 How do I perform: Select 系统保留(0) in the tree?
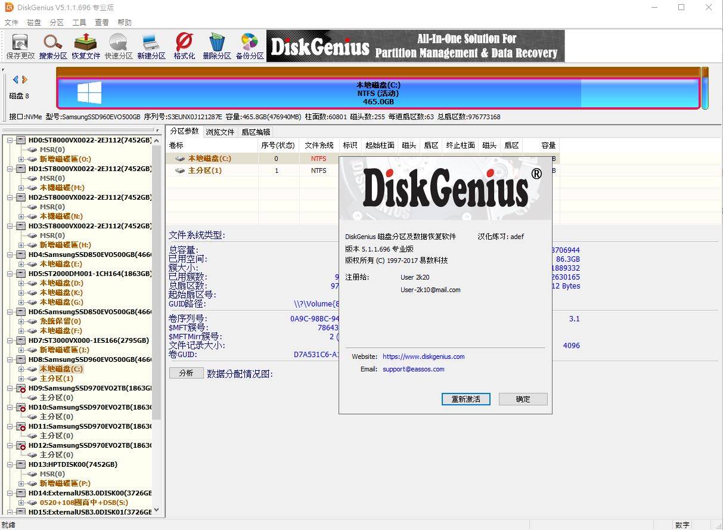60,321
